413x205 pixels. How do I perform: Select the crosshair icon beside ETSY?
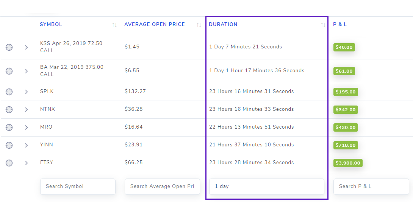9,163
